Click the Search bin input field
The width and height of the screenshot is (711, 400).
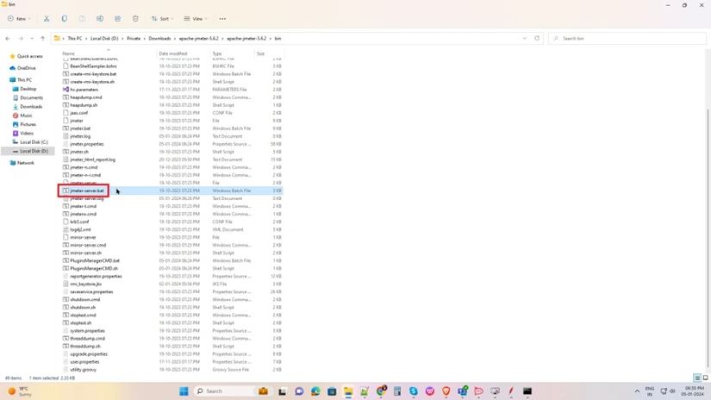point(629,38)
